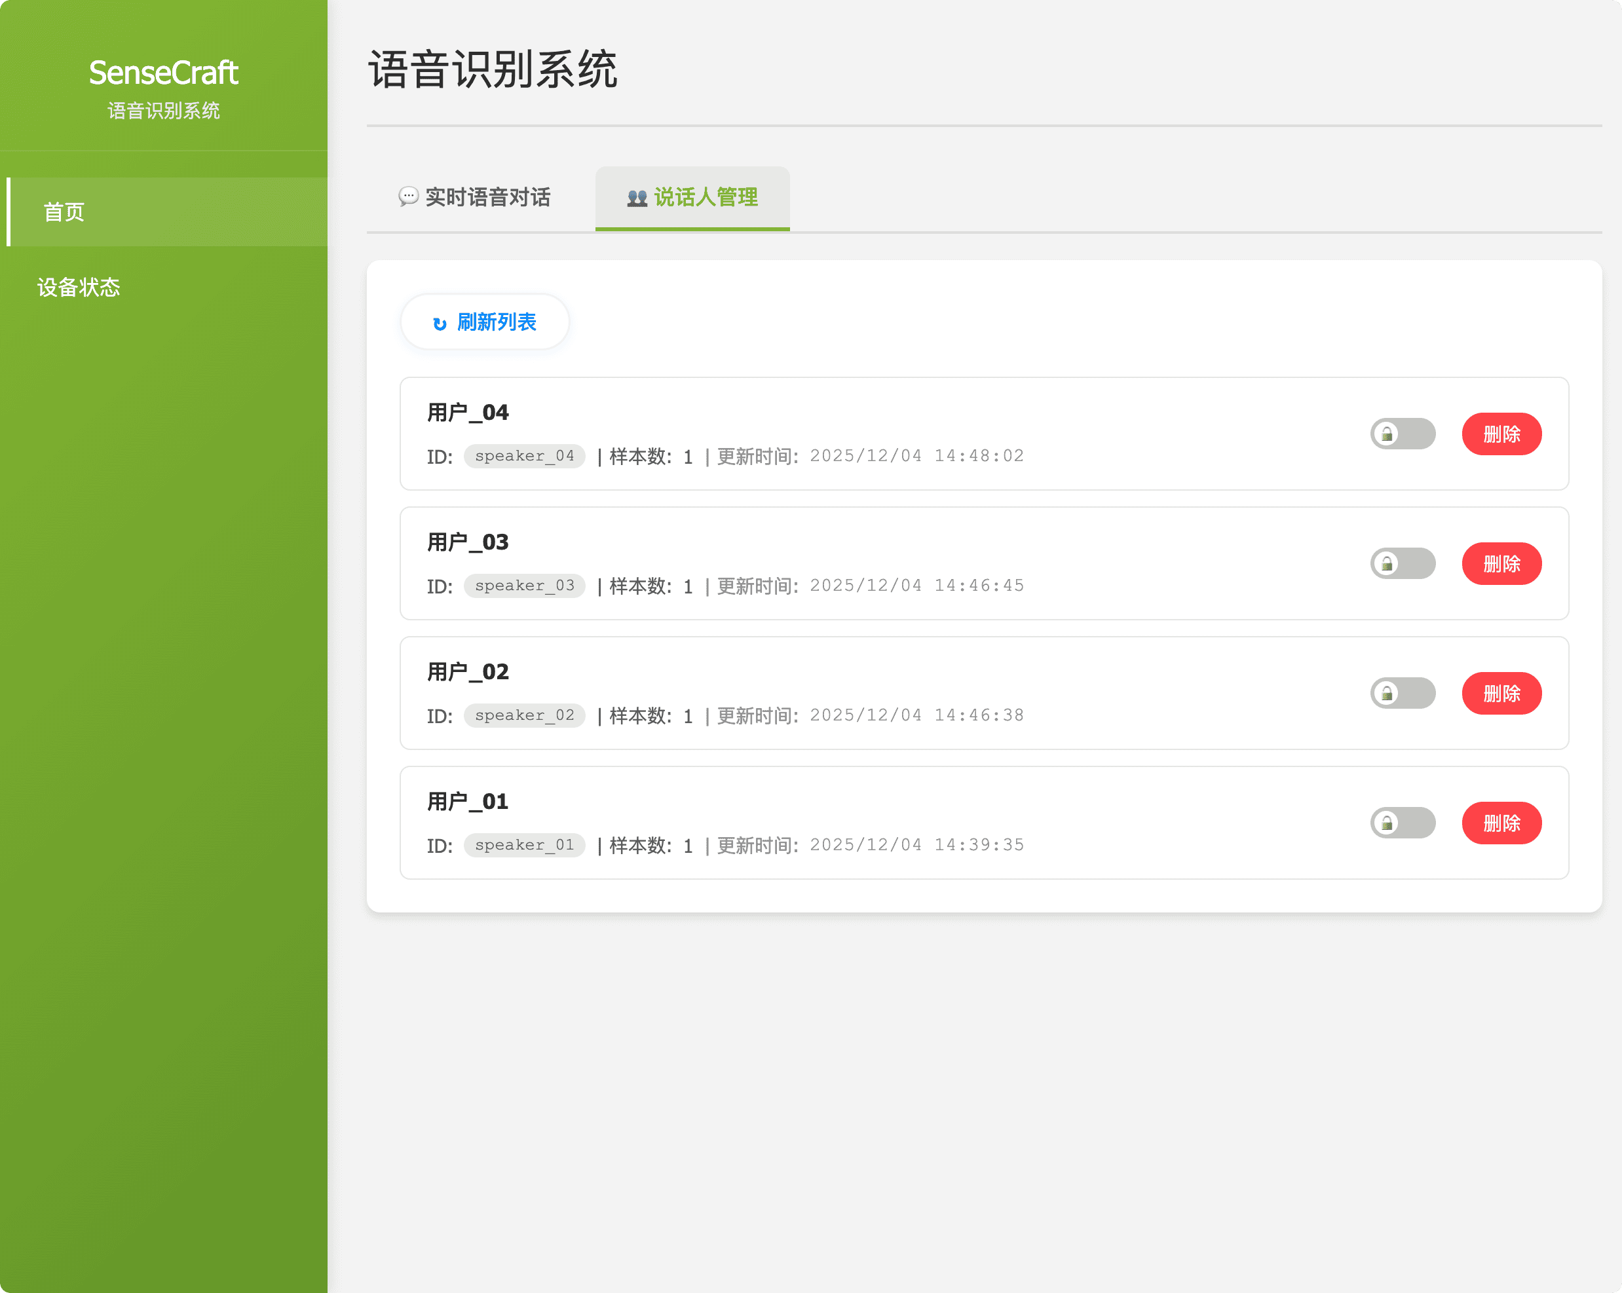Select 首页 in the sidebar menu
Viewport: 1622px width, 1293px height.
coord(64,212)
